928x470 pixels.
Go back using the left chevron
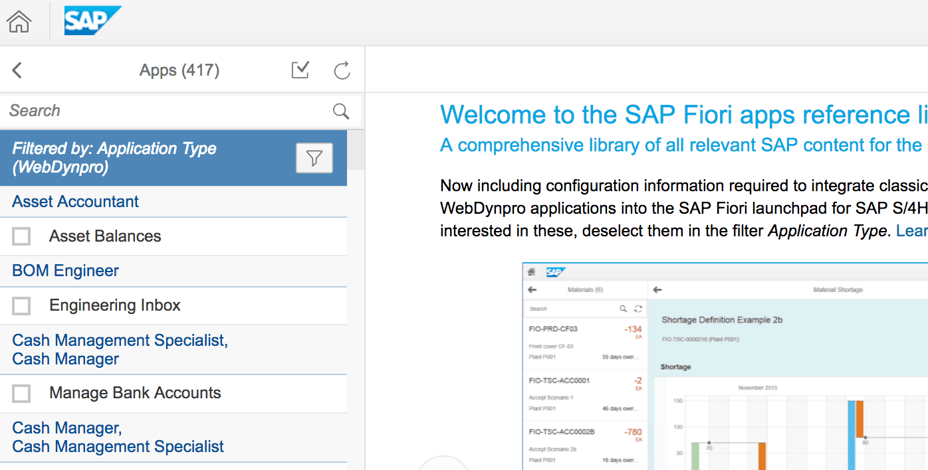click(17, 70)
